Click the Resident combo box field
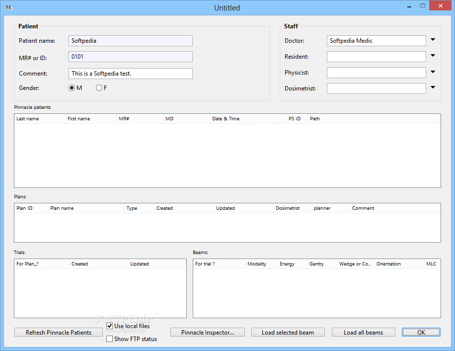The image size is (455, 351). [x=377, y=57]
